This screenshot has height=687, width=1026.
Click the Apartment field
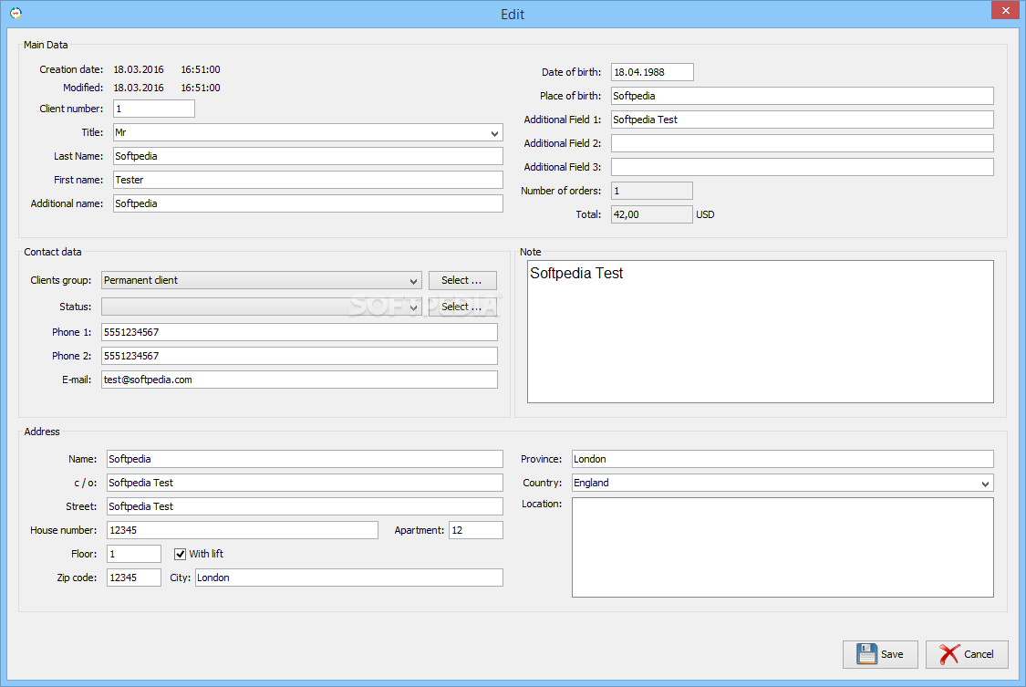pos(476,530)
